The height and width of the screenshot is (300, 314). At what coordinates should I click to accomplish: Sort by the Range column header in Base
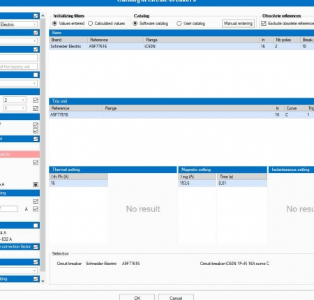pos(202,40)
